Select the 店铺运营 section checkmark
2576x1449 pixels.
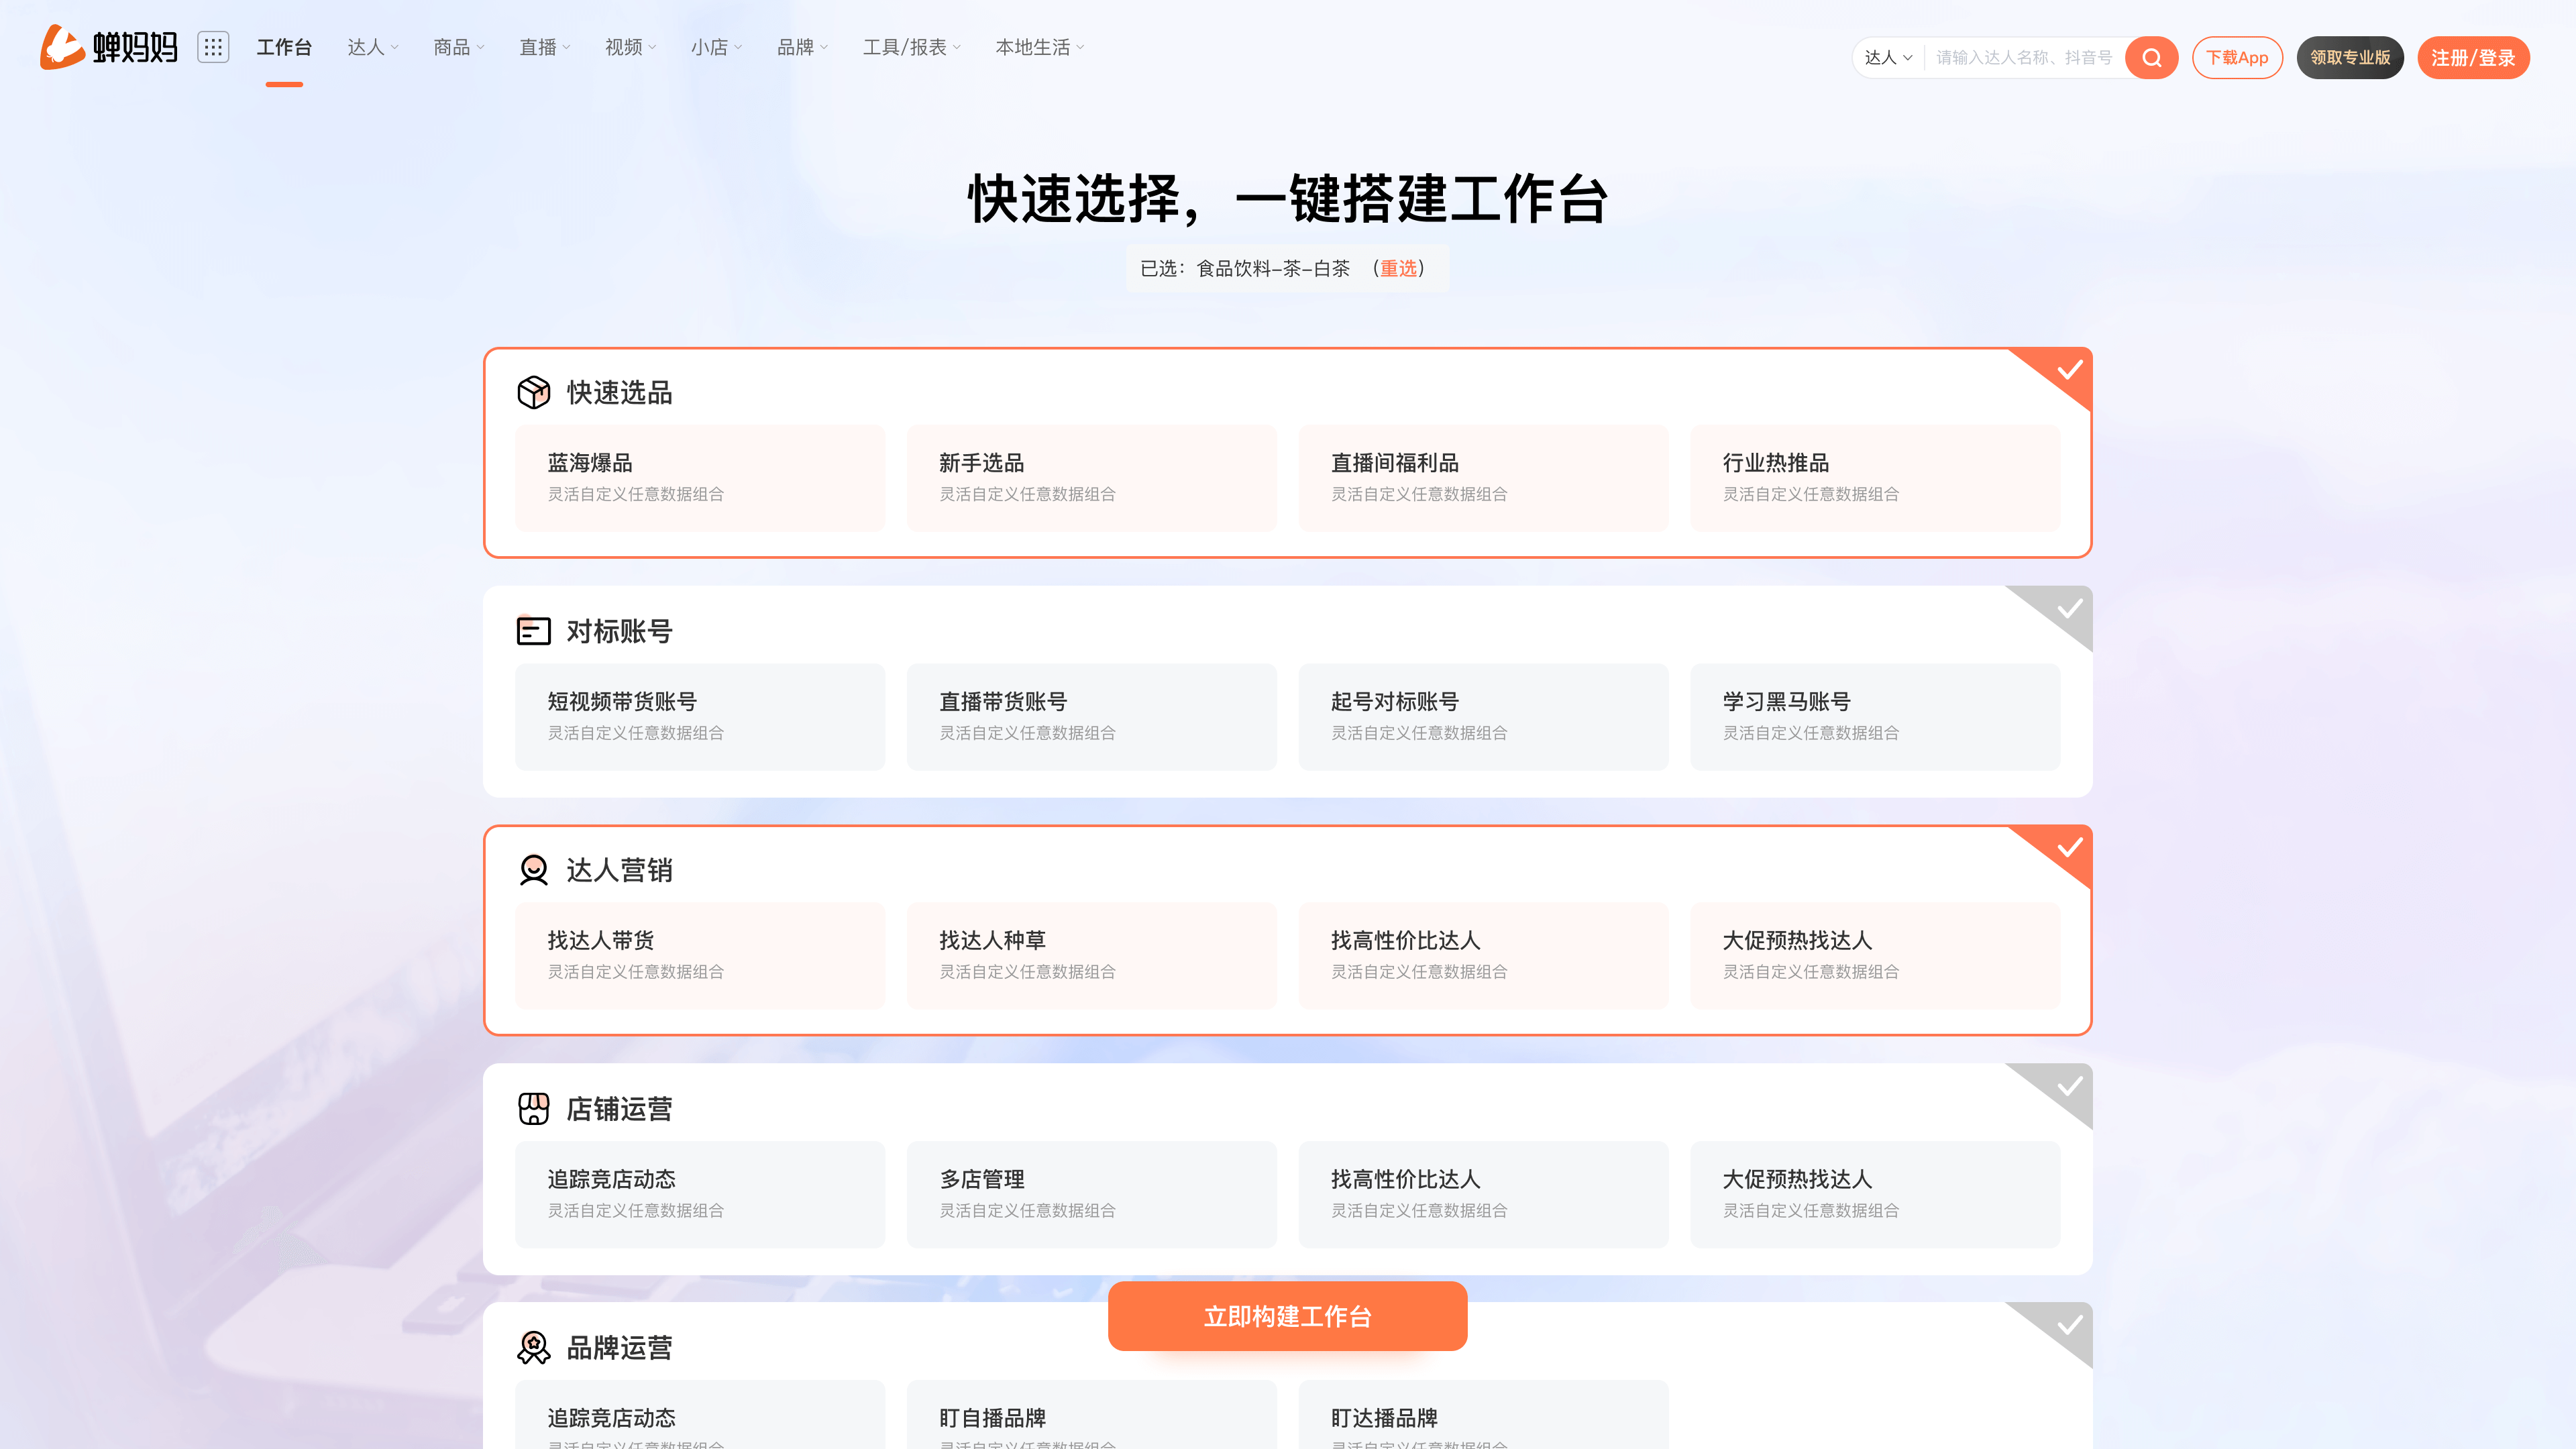point(2069,1087)
